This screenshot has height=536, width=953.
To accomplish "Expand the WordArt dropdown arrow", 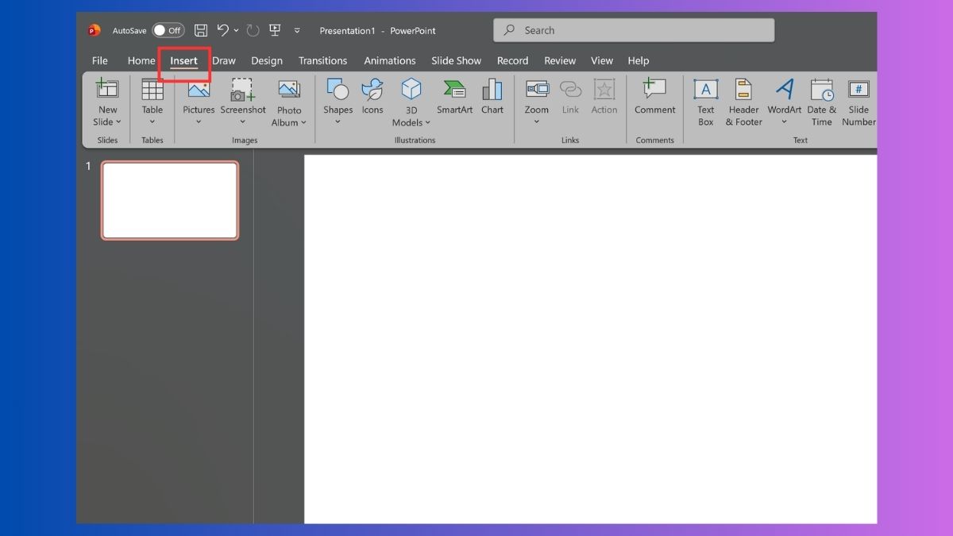I will tap(785, 122).
